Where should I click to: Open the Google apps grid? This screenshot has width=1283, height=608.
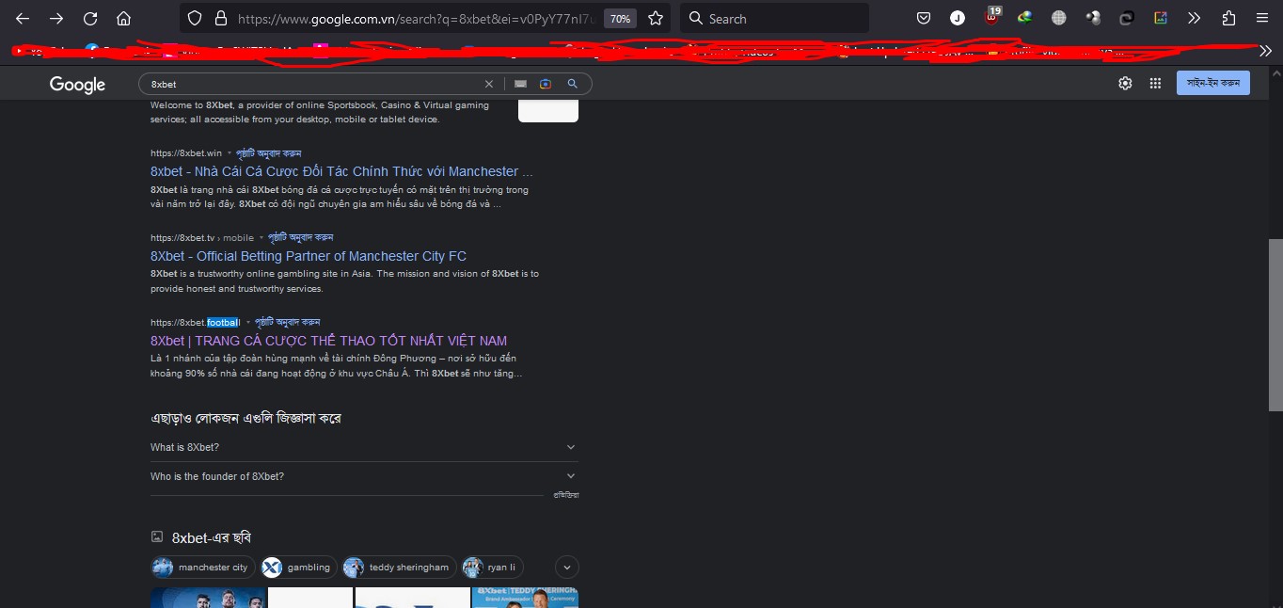[x=1155, y=83]
